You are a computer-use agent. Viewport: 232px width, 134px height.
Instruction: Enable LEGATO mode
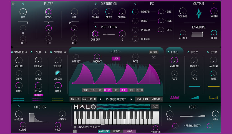[x=117, y=131]
